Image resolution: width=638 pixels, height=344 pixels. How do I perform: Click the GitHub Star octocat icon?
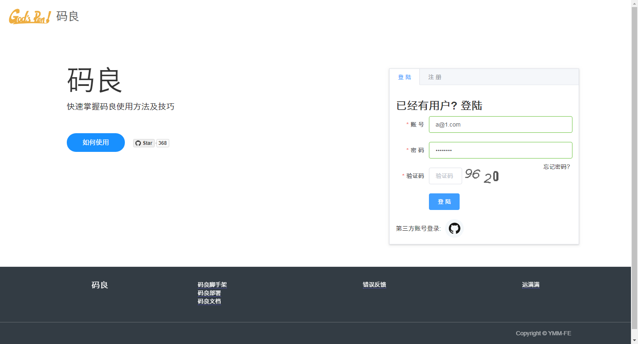point(138,143)
